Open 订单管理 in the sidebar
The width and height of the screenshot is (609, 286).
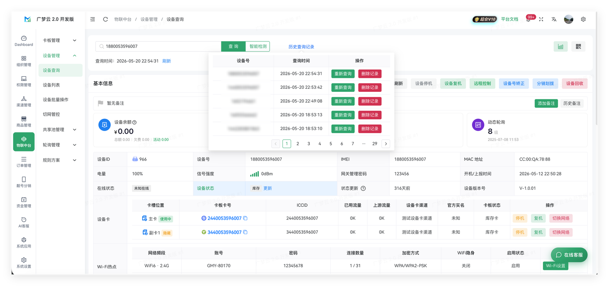[24, 162]
